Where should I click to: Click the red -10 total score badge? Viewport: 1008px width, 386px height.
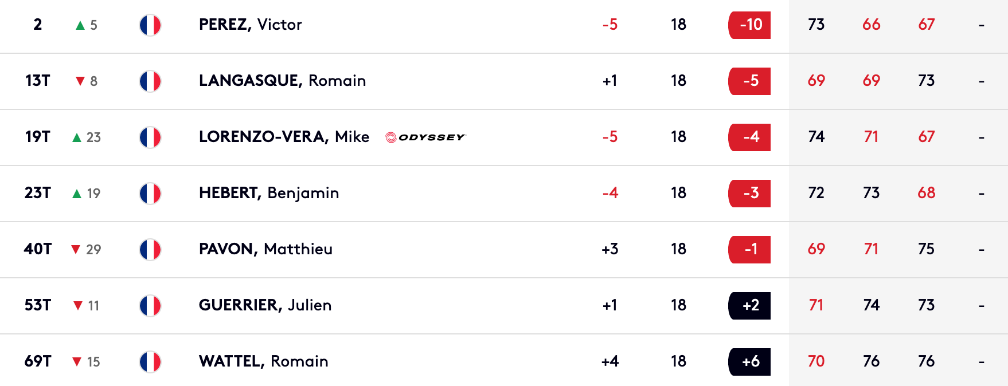click(x=749, y=25)
